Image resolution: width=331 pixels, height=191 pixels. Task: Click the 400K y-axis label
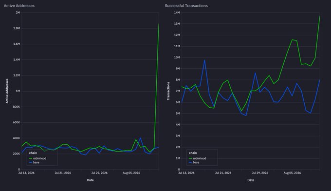(17, 138)
